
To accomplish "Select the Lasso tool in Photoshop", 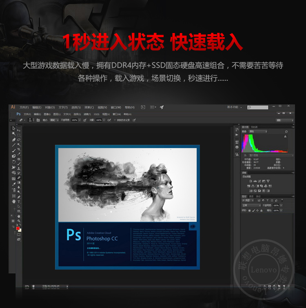I will point(19,140).
